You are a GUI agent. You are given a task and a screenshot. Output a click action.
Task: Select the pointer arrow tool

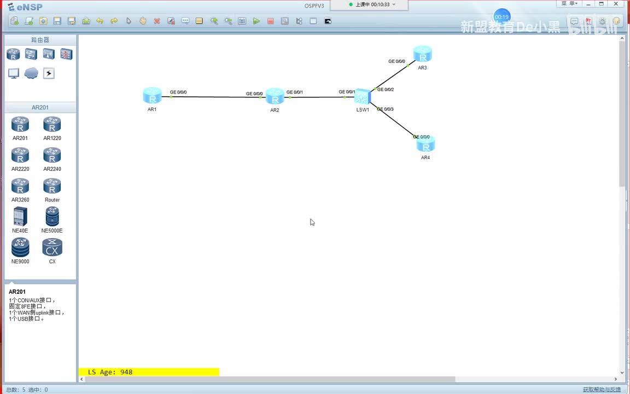tap(129, 21)
